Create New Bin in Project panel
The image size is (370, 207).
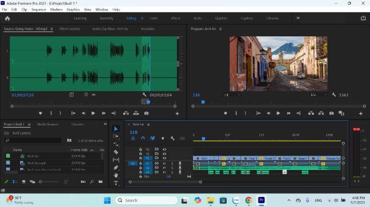(100, 182)
